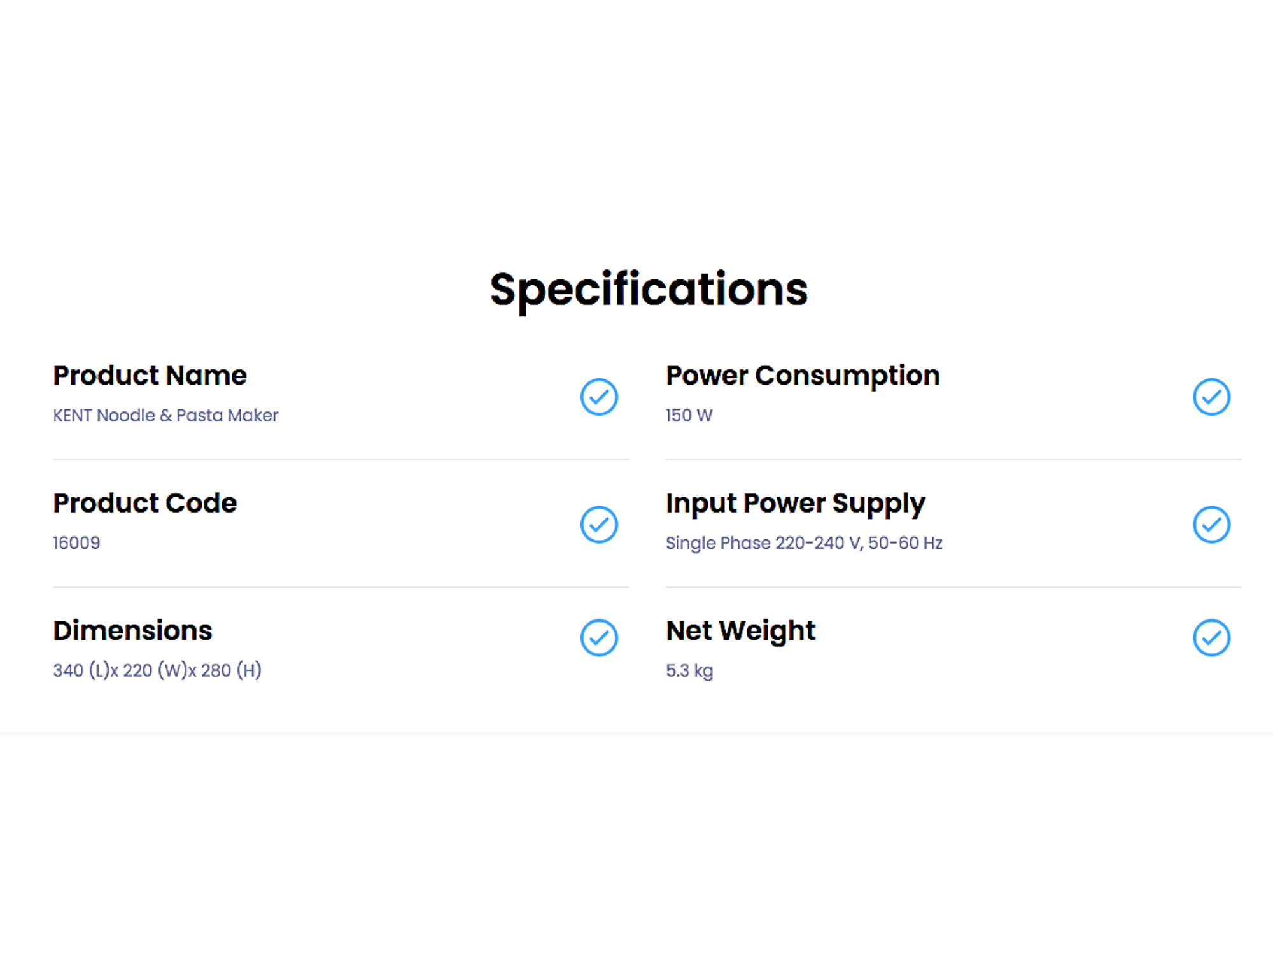Click the Product Code heading
The height and width of the screenshot is (955, 1273).
pyautogui.click(x=144, y=503)
